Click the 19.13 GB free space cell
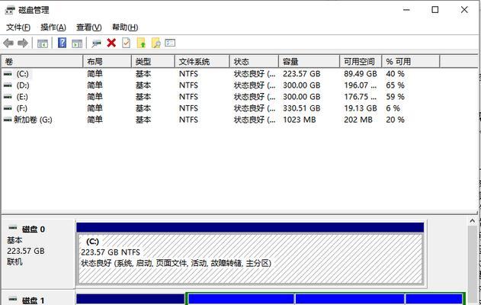481x305 pixels. tap(360, 108)
